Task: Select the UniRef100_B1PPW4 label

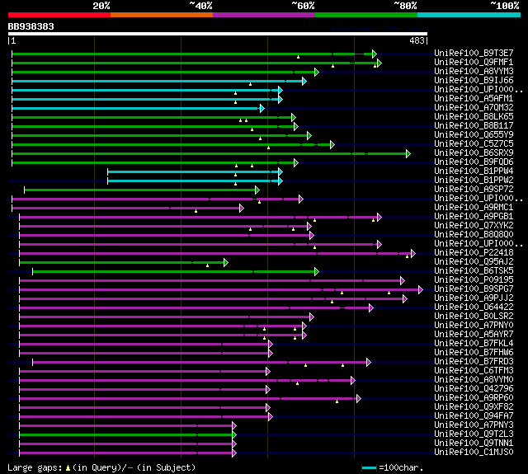Action: [474, 171]
